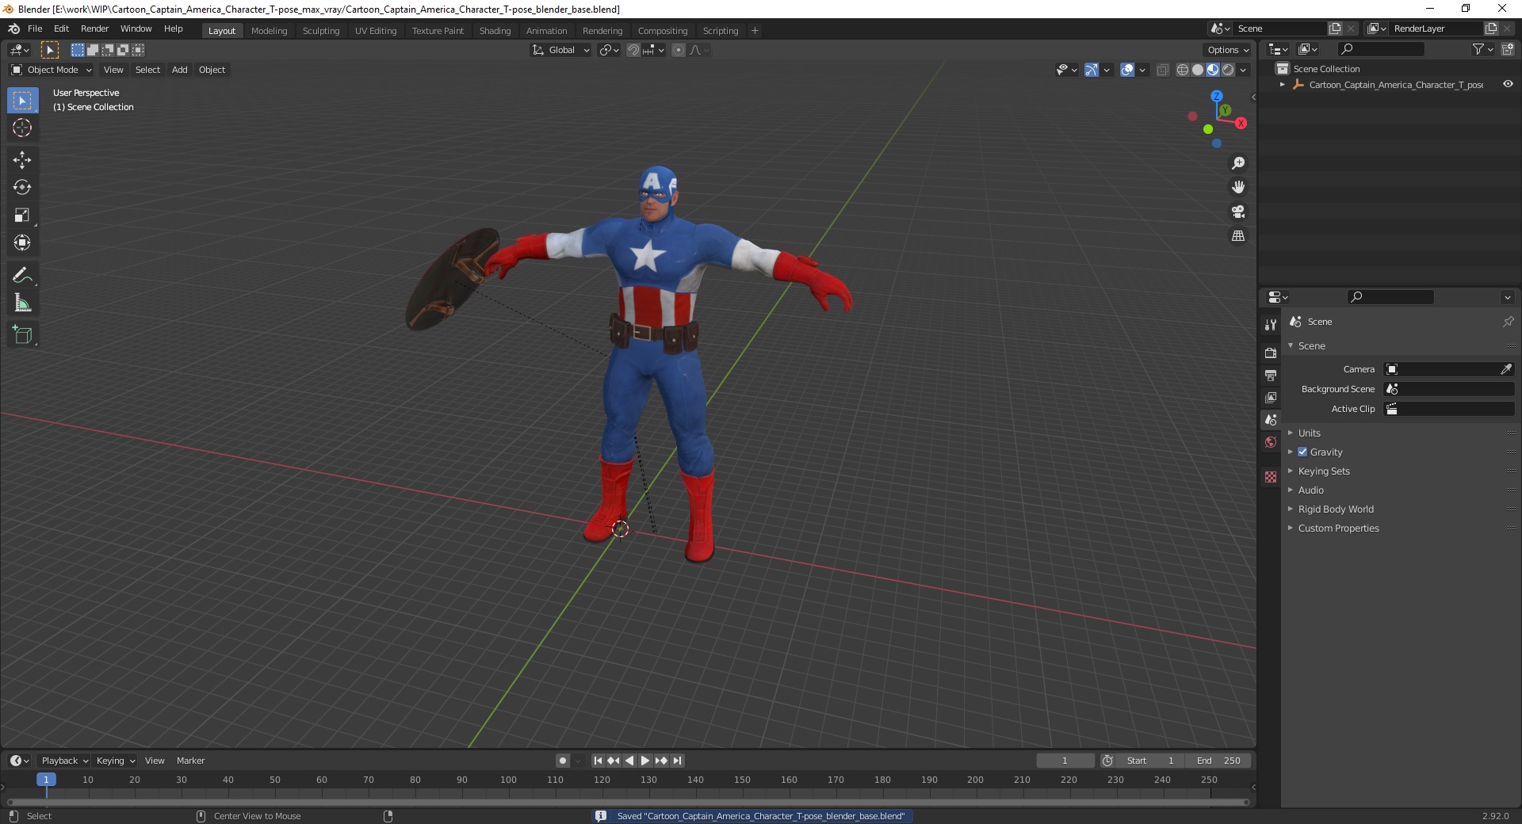This screenshot has width=1522, height=824.
Task: Activate the Cursor tool
Action: click(x=22, y=128)
